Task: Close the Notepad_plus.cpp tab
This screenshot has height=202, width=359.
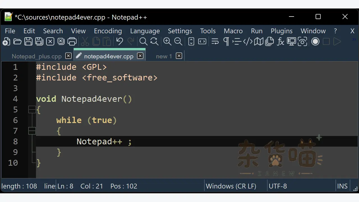Action: coord(68,56)
